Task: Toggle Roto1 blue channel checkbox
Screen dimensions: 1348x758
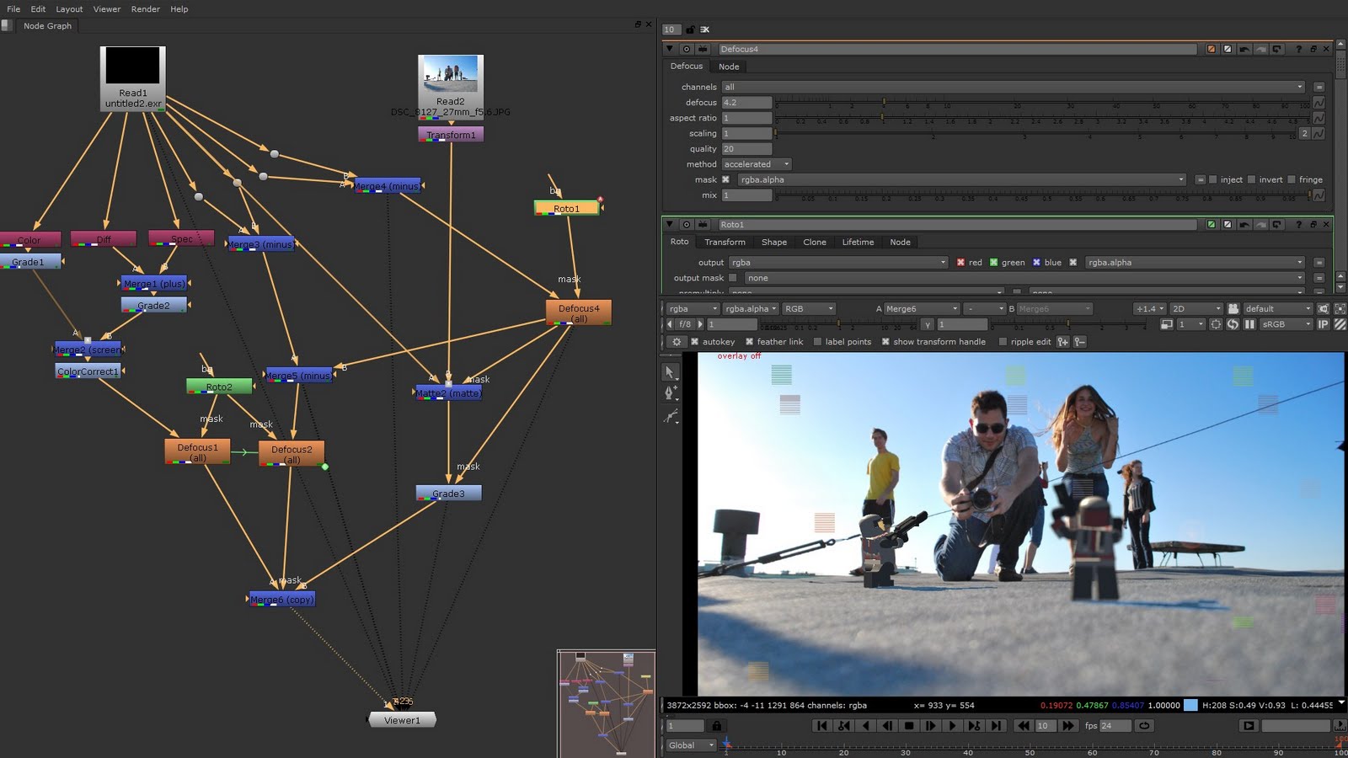Action: tap(1036, 263)
